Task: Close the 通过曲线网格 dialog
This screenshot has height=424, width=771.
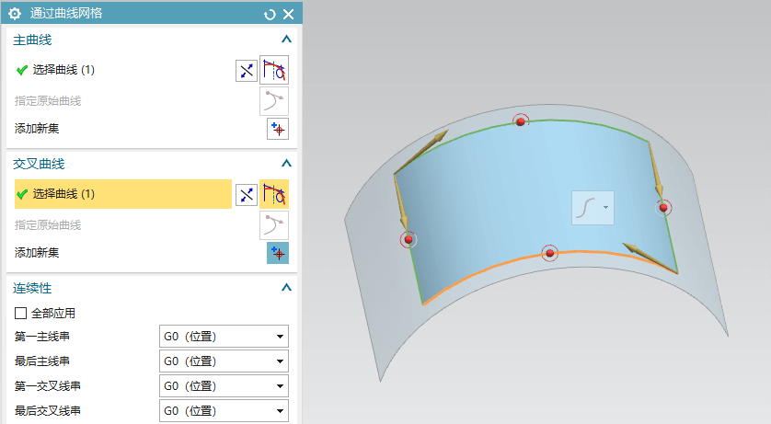Action: 289,14
